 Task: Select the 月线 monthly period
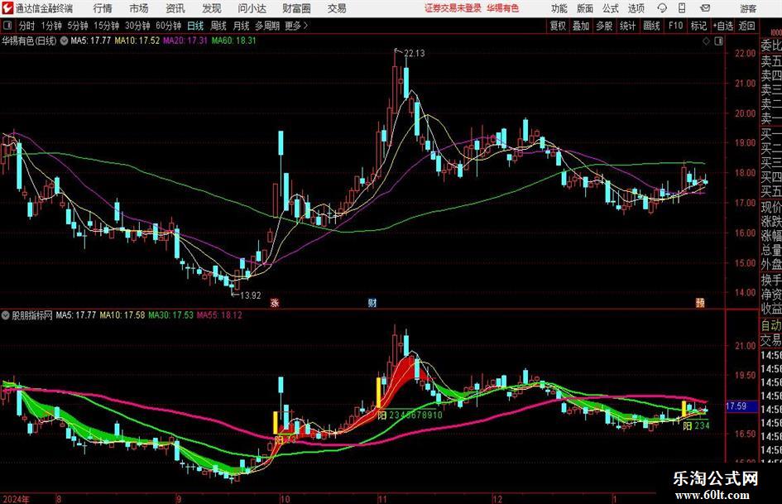click(241, 26)
